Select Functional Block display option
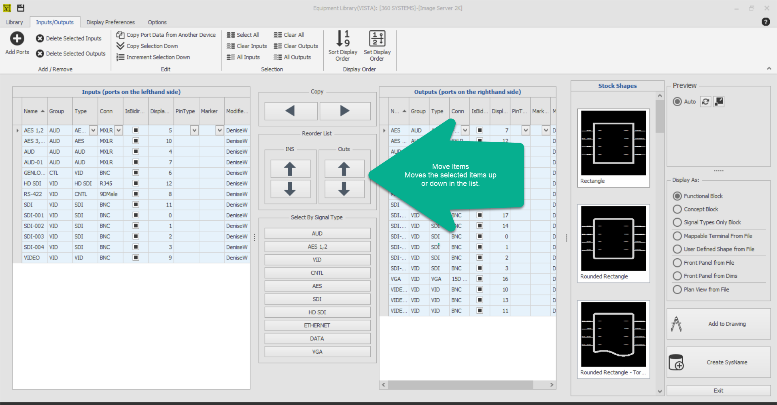 point(677,196)
